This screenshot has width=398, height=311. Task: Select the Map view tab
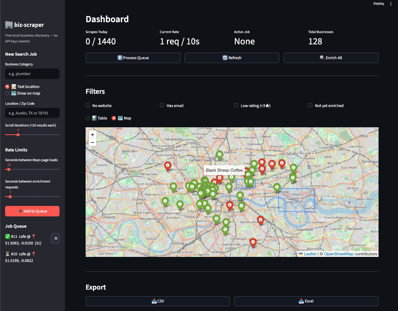[113, 118]
